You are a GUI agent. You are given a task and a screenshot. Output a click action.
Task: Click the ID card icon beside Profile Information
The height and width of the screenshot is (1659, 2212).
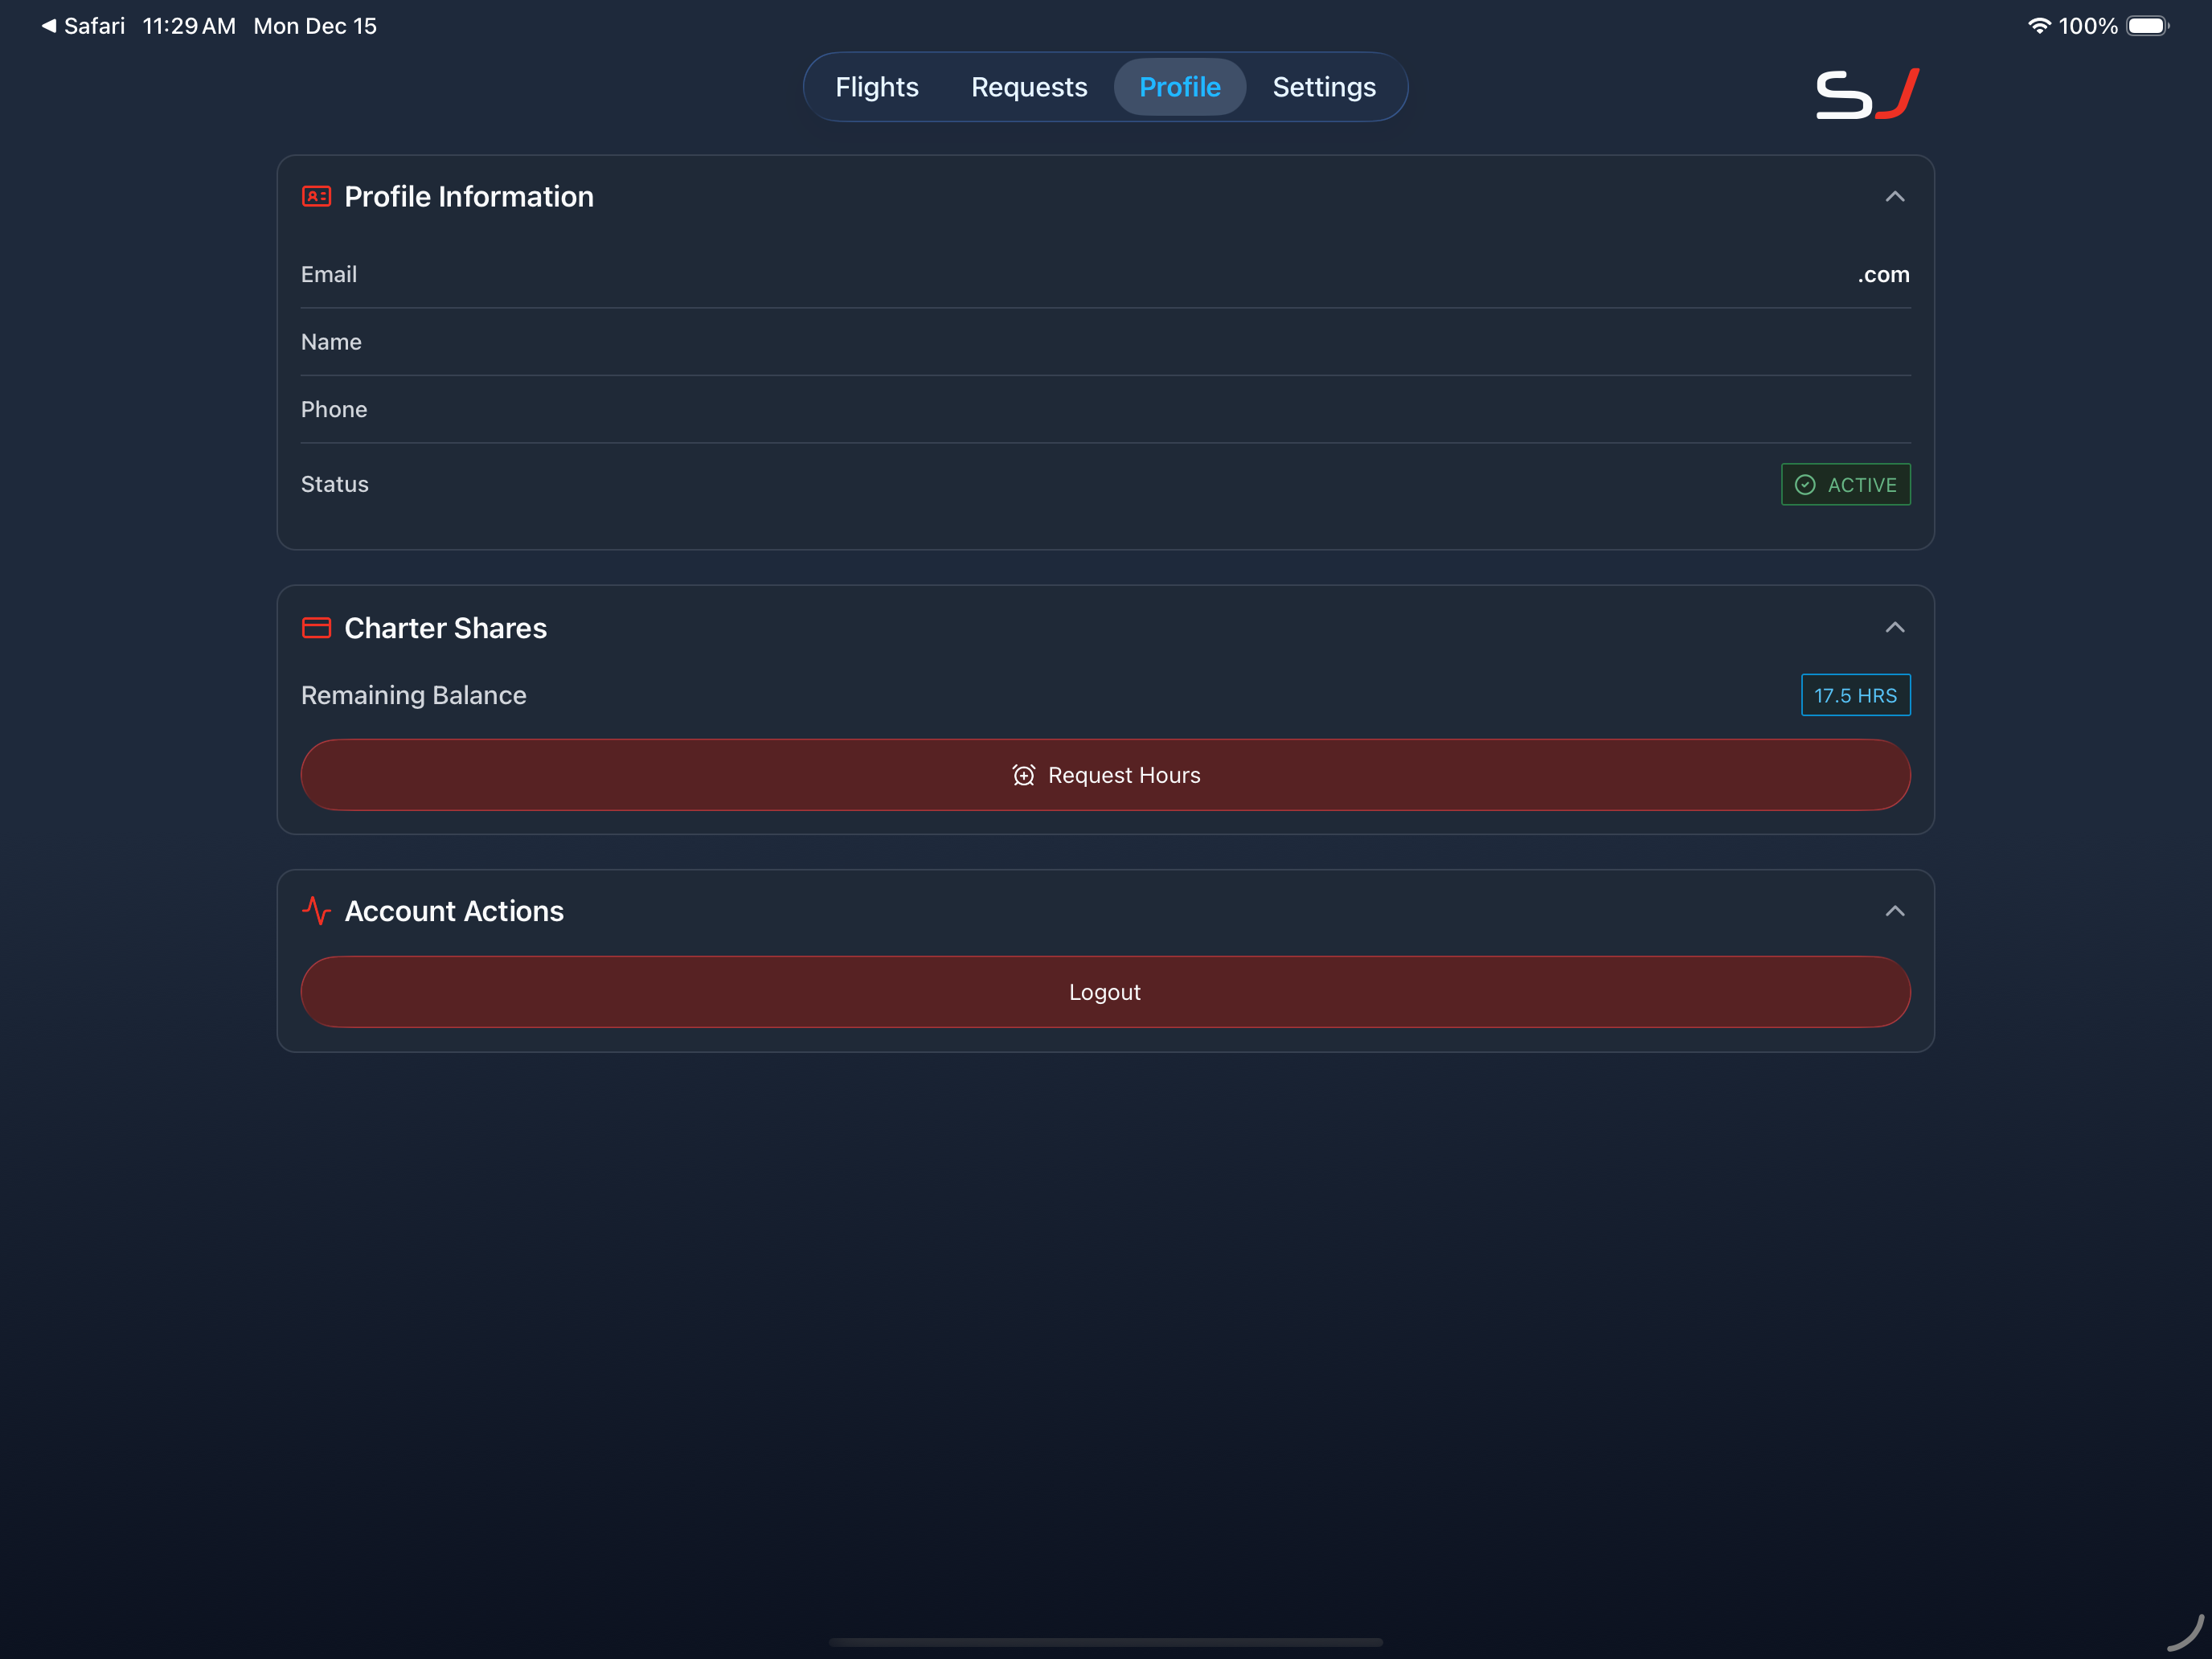coord(316,196)
